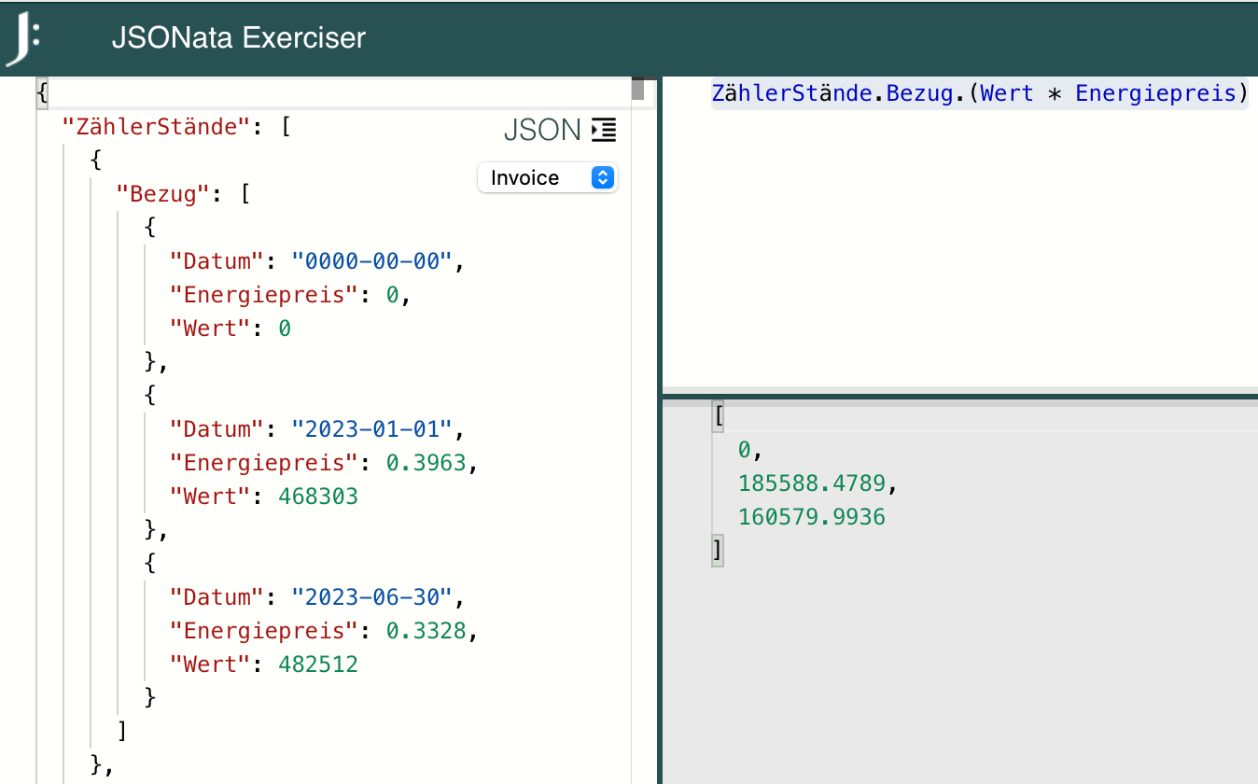Click the opening bracket in result pane
The width and height of the screenshot is (1258, 784).
coord(718,416)
